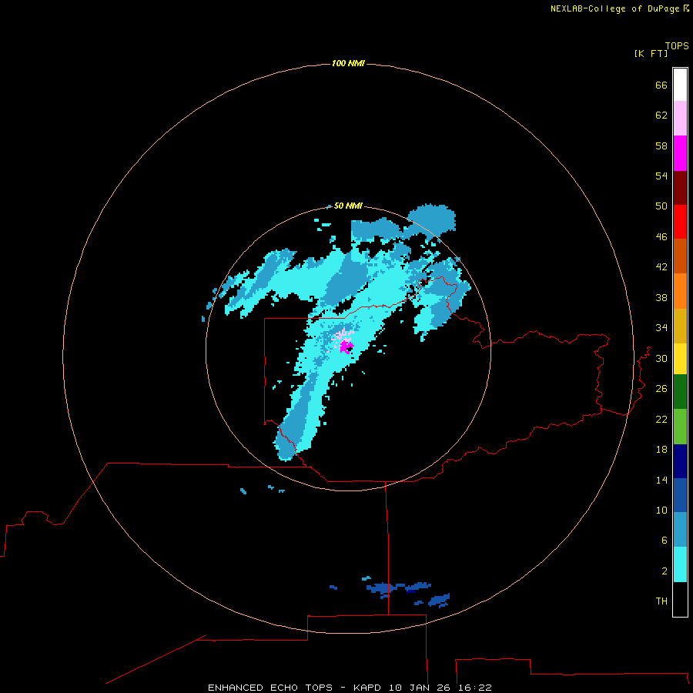693x693 pixels.
Task: Click the legend value 42
Action: click(661, 266)
